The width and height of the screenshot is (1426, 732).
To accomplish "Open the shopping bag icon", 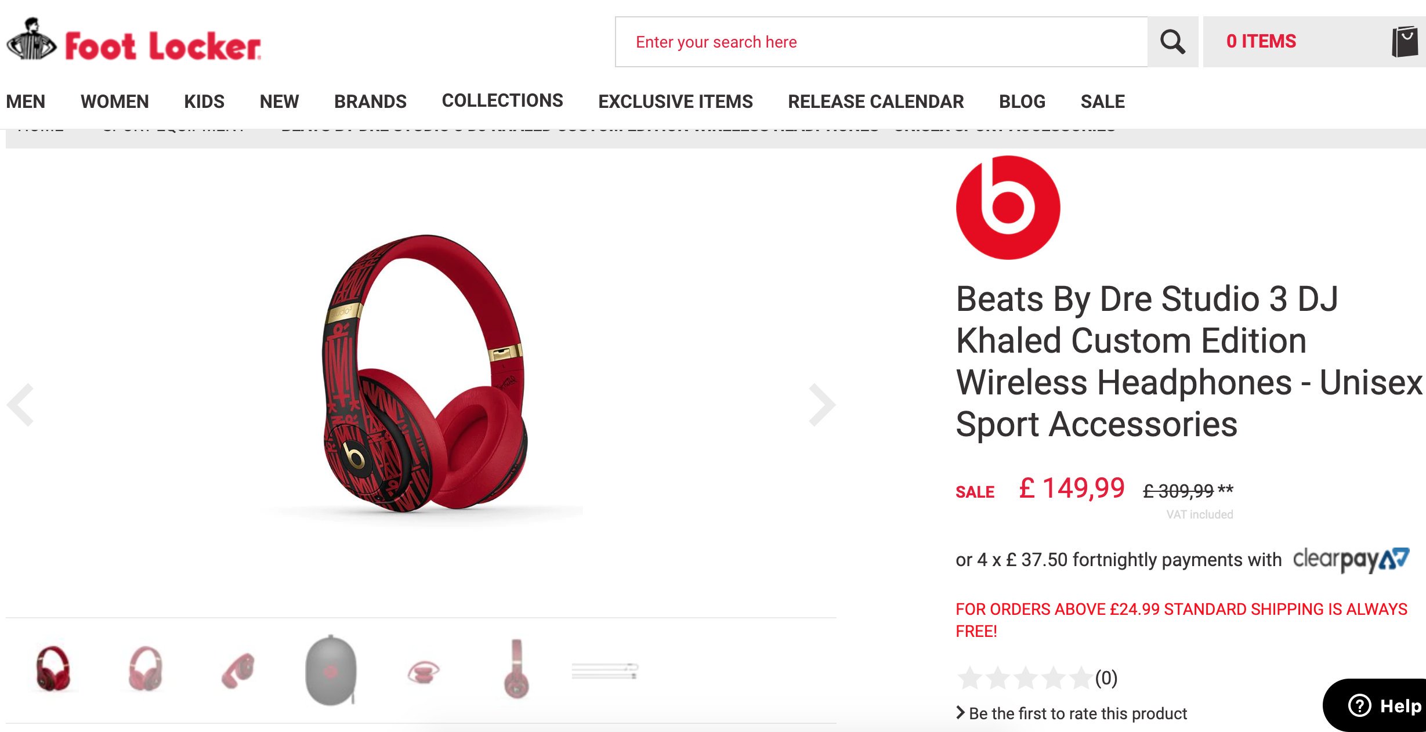I will (1405, 42).
